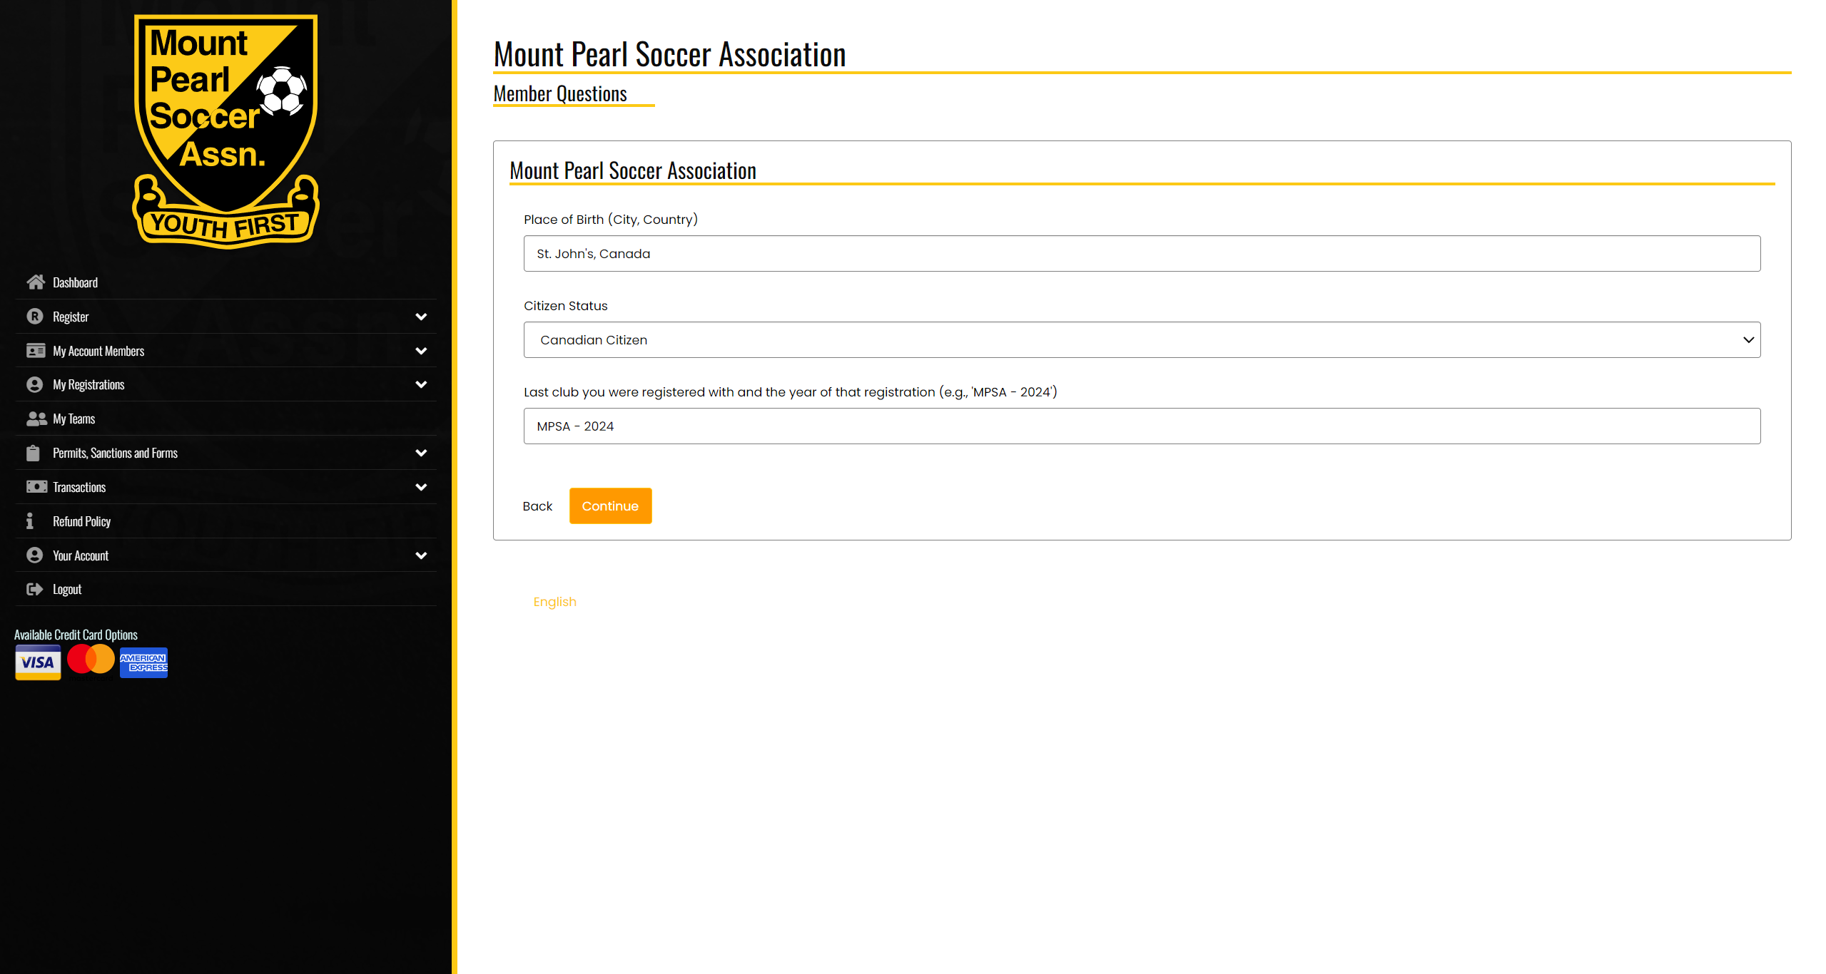The image size is (1826, 974).
Task: Click Available Credit Card Options text
Action: 76,635
